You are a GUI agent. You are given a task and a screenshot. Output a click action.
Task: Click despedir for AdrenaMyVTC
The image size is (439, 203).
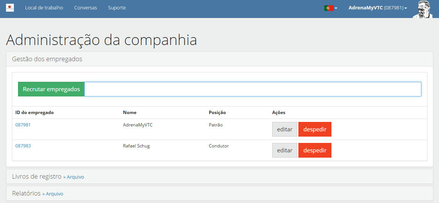[315, 129]
